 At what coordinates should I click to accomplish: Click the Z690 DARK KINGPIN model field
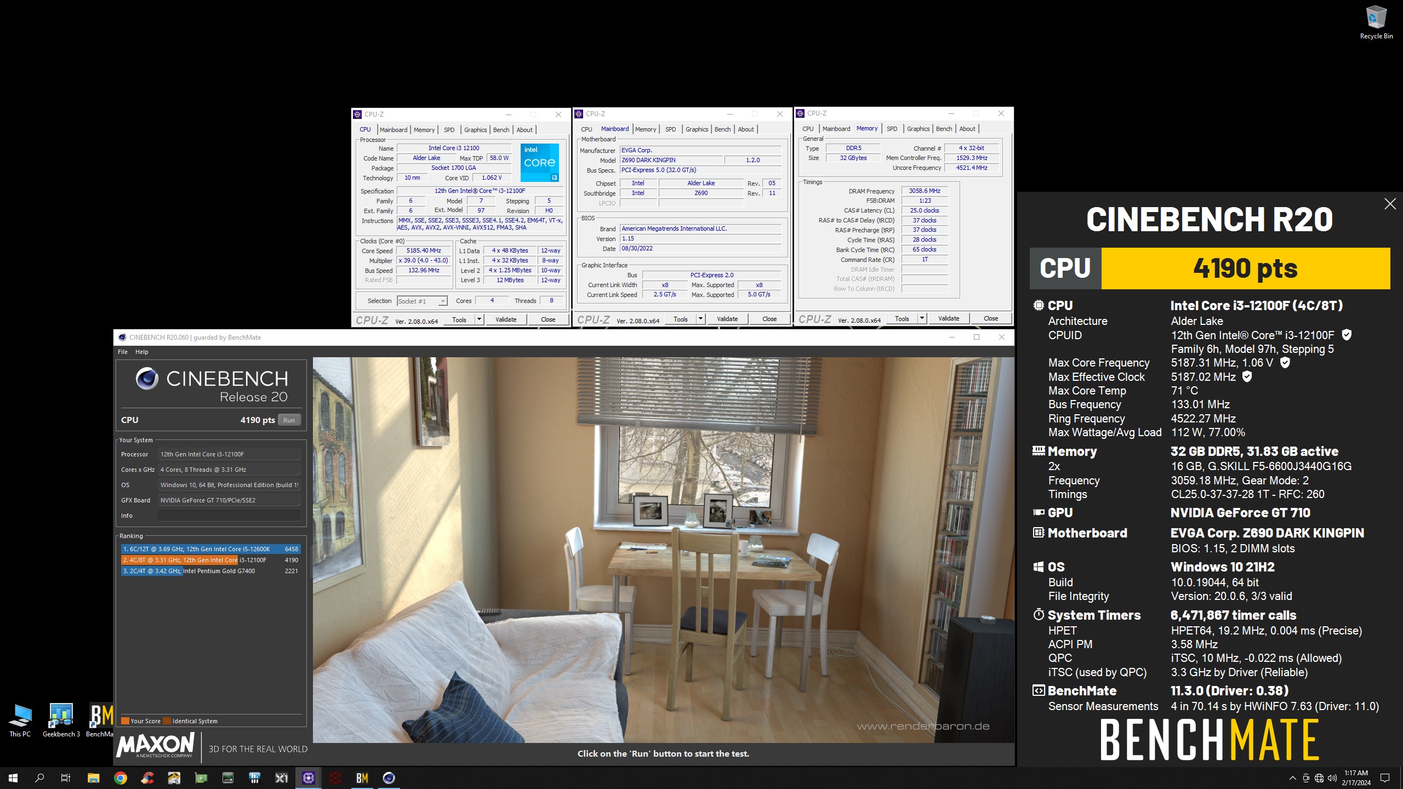tap(671, 160)
